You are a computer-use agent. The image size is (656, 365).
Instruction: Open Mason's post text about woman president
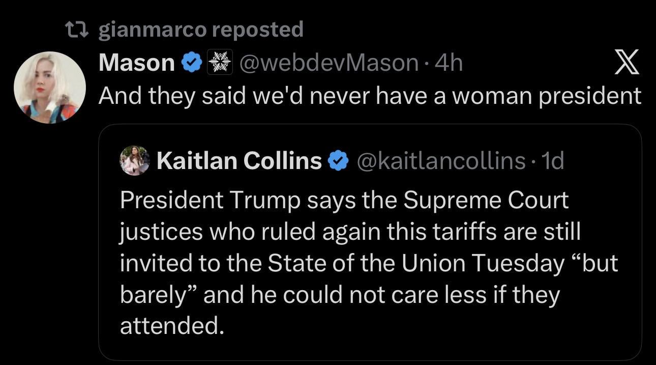(370, 95)
